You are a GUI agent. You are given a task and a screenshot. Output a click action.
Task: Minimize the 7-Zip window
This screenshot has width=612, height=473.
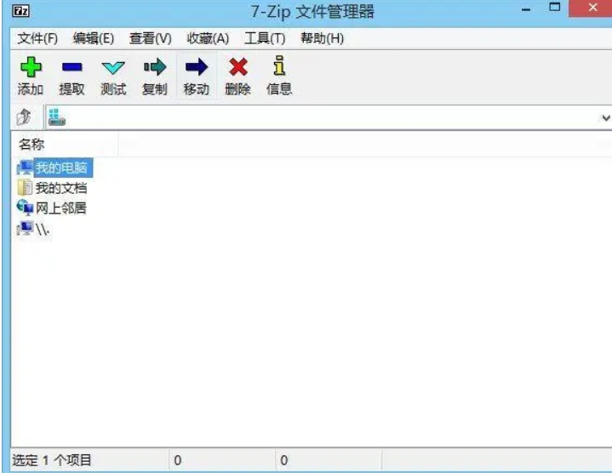pyautogui.click(x=526, y=9)
